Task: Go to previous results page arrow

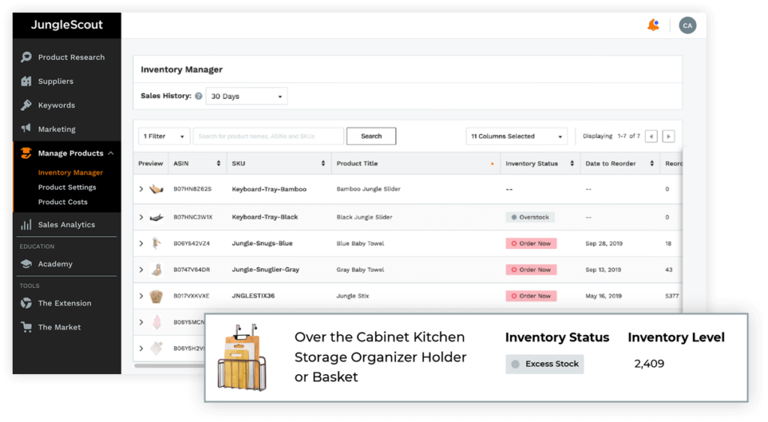Action: [651, 136]
